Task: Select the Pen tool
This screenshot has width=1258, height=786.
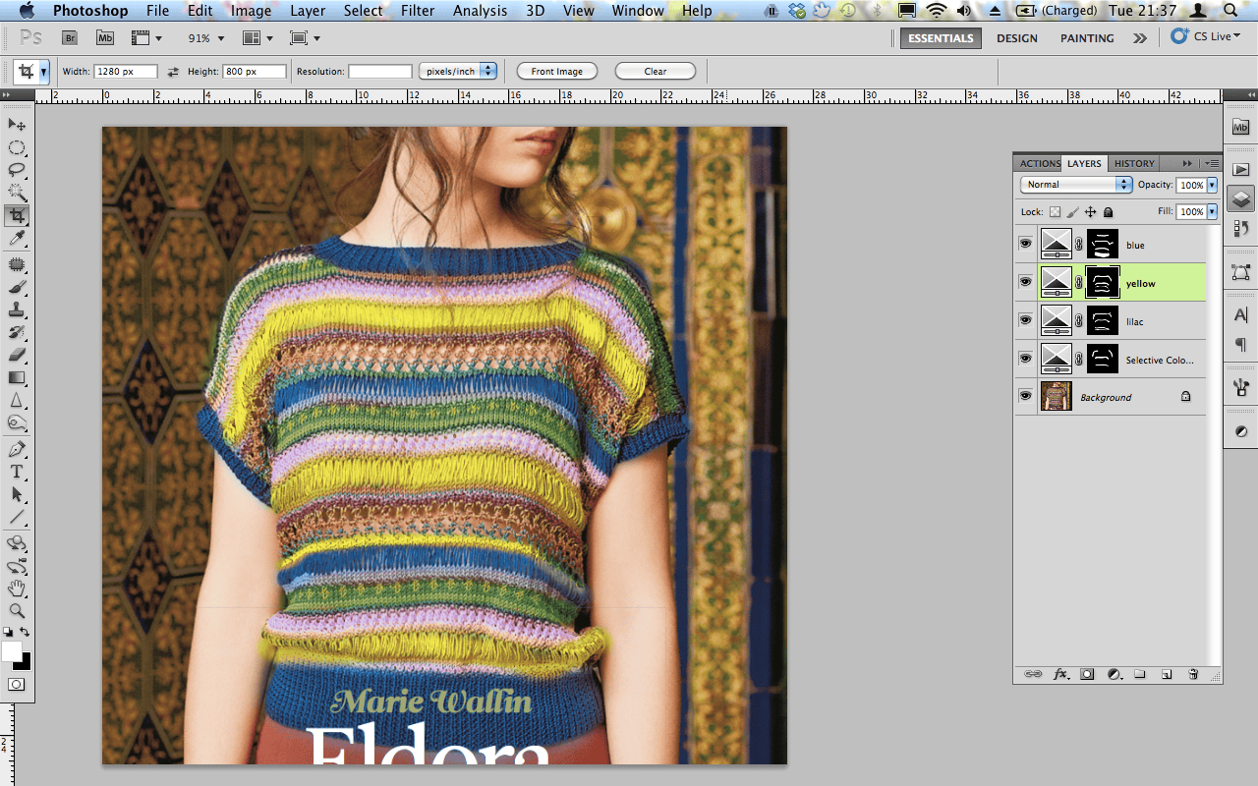Action: (17, 450)
